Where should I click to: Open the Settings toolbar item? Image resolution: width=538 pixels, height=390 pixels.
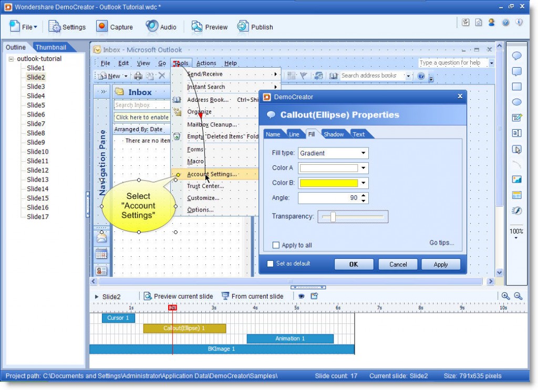tap(67, 27)
